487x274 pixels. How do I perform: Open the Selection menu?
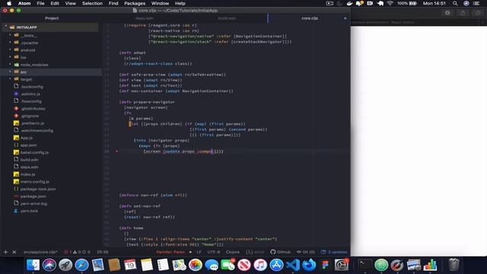(x=92, y=3)
